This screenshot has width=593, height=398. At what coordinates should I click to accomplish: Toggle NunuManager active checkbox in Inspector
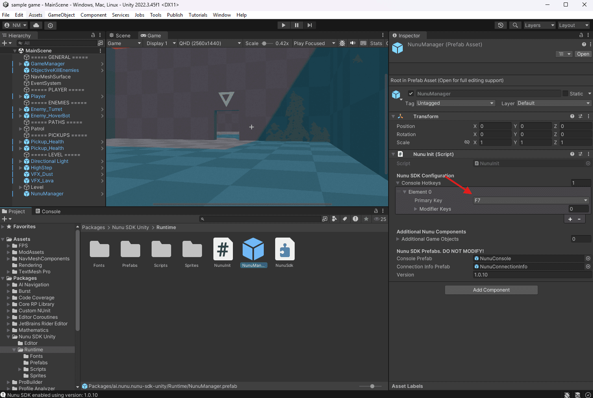(411, 93)
